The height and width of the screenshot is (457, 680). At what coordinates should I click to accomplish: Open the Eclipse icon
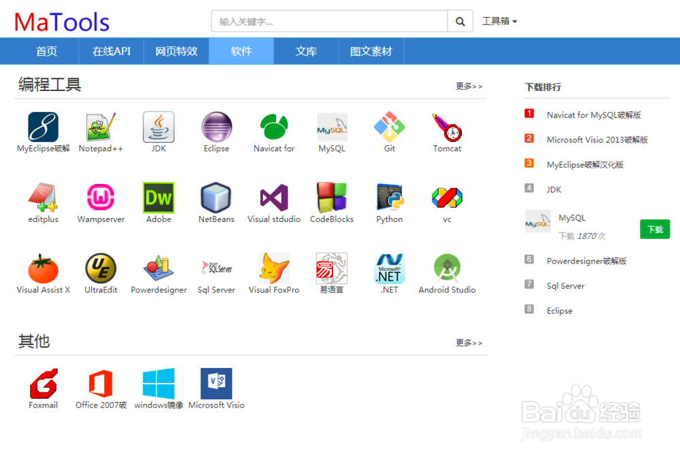(x=216, y=127)
